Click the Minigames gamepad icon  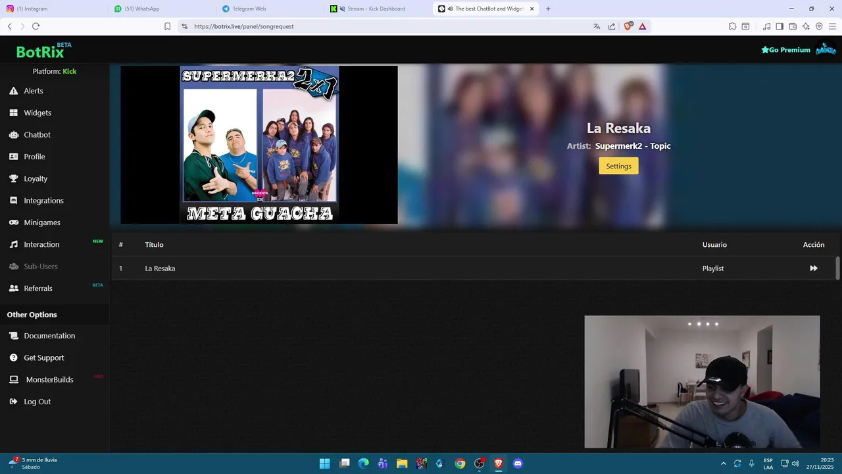point(13,223)
